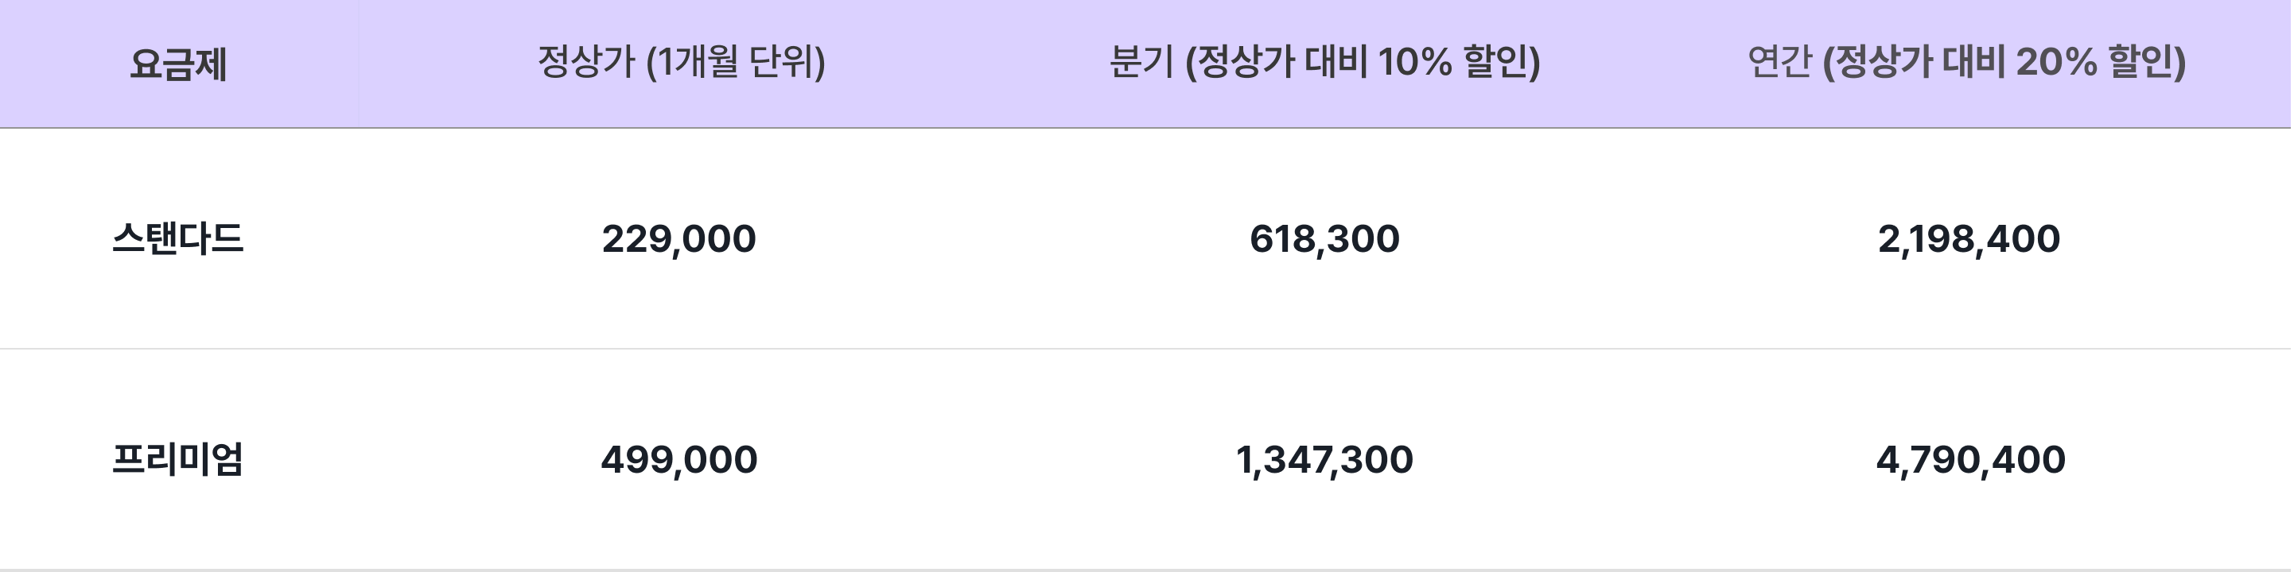2294x572 pixels.
Task: Select the "스탠다드" plan row label
Action: 178,238
